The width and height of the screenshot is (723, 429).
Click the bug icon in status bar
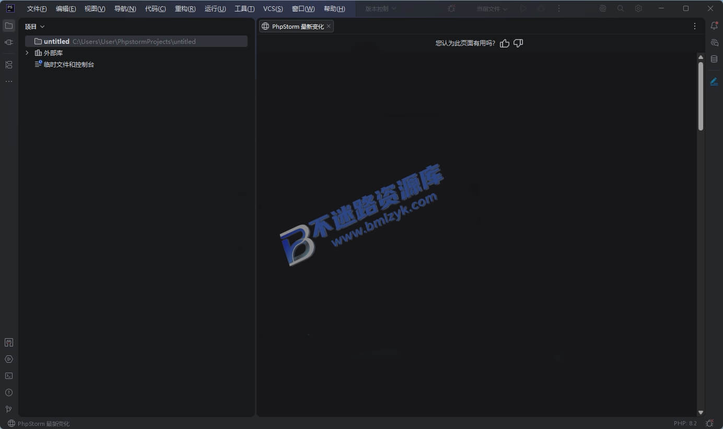point(709,423)
